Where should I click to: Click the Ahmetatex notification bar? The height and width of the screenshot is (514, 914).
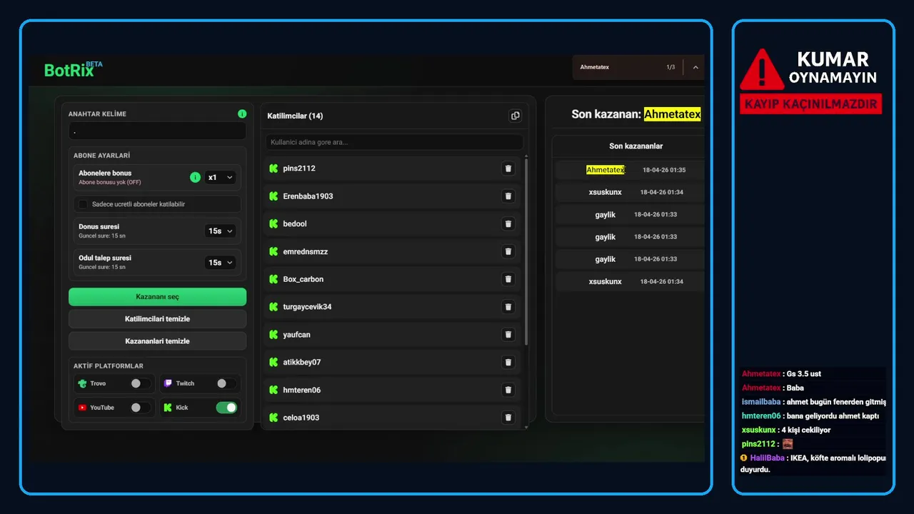[638, 67]
